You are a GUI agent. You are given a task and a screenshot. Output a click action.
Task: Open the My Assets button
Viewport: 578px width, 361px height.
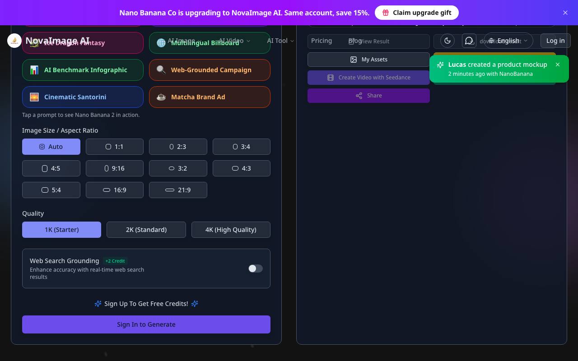368,60
